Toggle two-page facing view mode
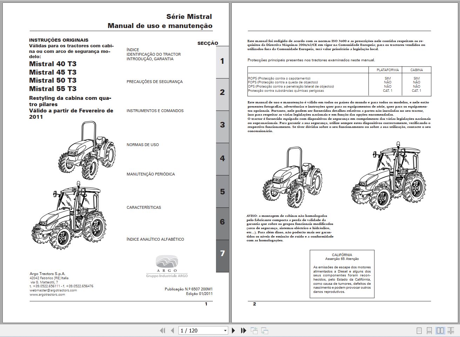This screenshot has height=337, width=460. (x=440, y=330)
